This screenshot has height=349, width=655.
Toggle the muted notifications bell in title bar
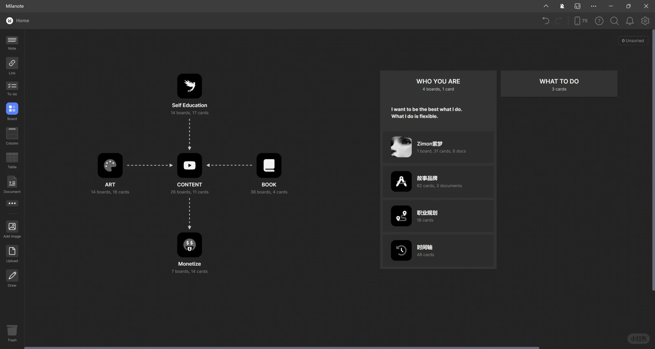[x=562, y=6]
